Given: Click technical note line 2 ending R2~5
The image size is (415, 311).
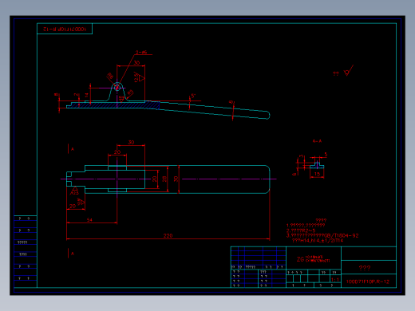Looking at the screenshot, I should click(301, 230).
